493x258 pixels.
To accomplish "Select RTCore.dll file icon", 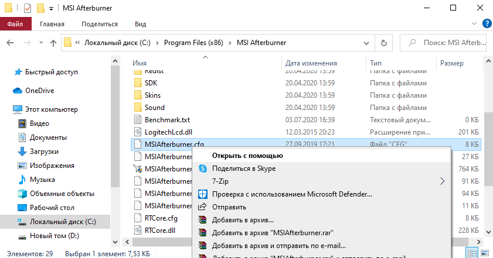I will tap(138, 230).
